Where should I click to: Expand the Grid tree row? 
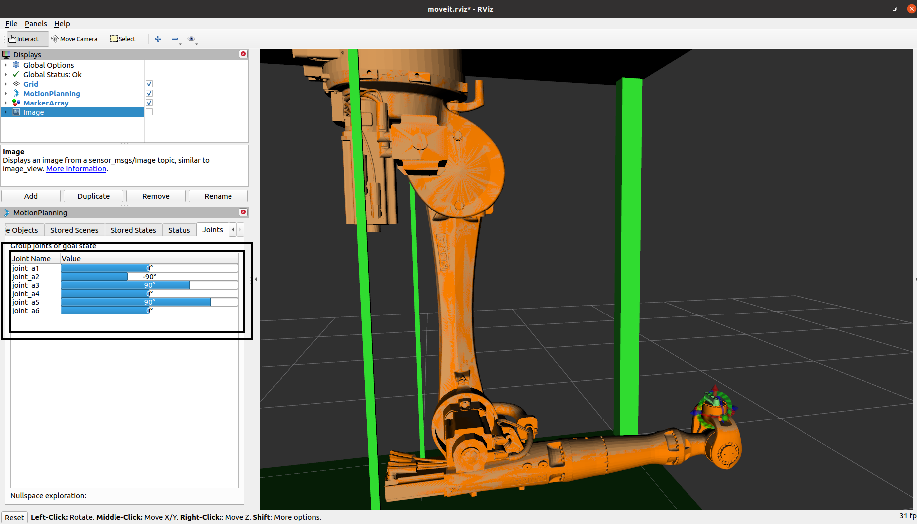pos(6,84)
